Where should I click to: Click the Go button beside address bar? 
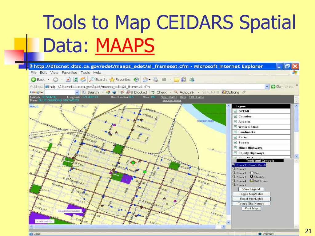click(276, 87)
